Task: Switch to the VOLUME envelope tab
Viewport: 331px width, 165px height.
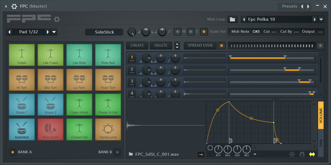Action: pos(321,115)
